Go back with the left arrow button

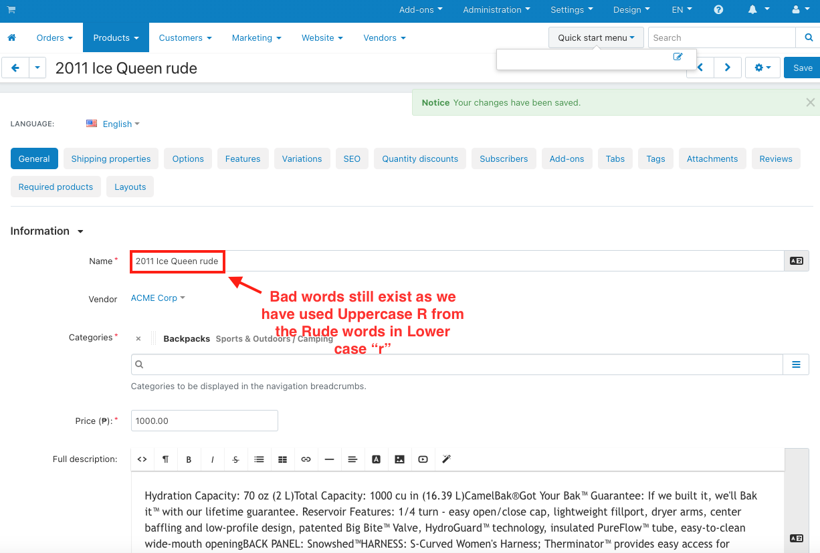[x=15, y=68]
